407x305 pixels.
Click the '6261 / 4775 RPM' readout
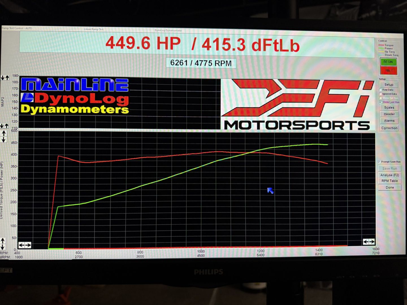pyautogui.click(x=201, y=63)
